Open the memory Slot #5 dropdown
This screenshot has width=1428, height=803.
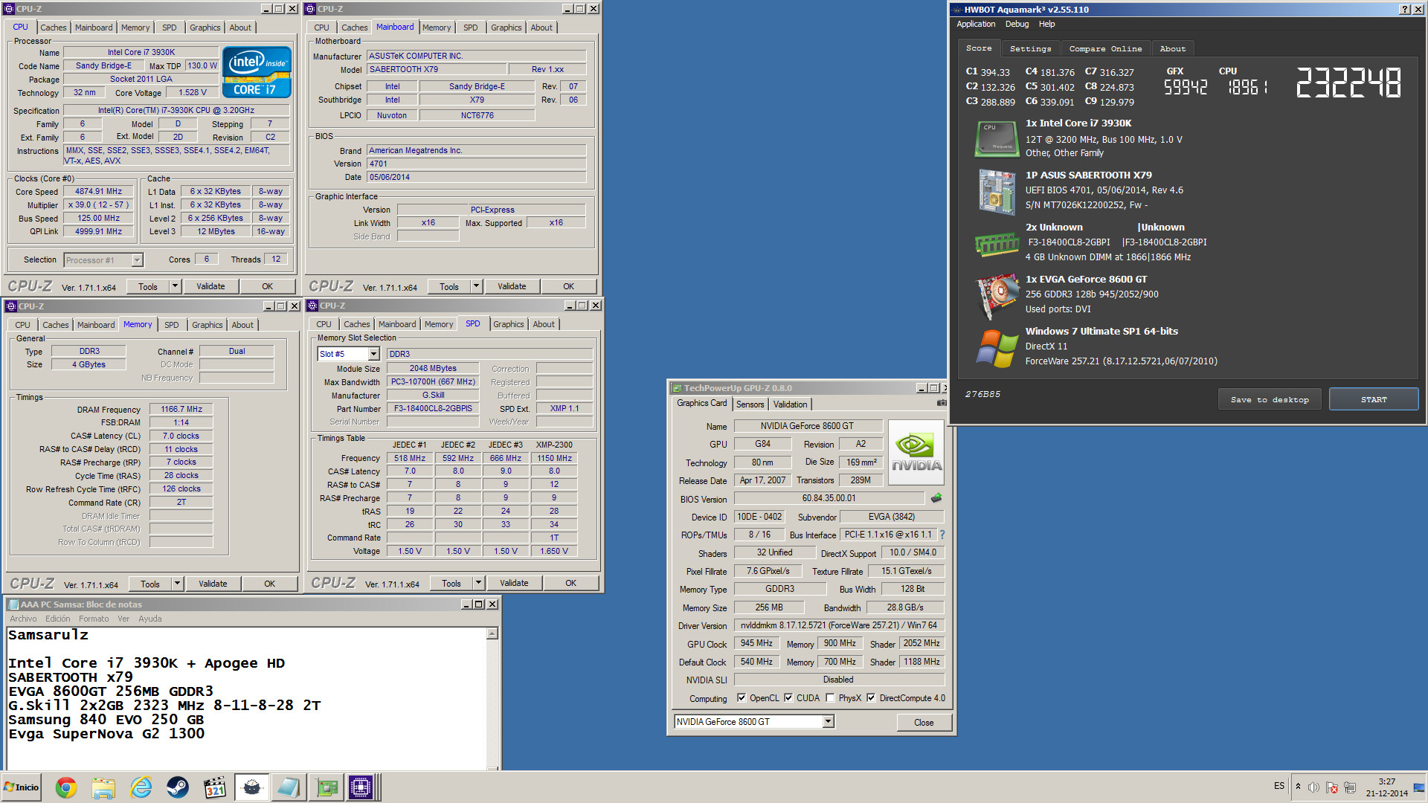click(x=373, y=354)
